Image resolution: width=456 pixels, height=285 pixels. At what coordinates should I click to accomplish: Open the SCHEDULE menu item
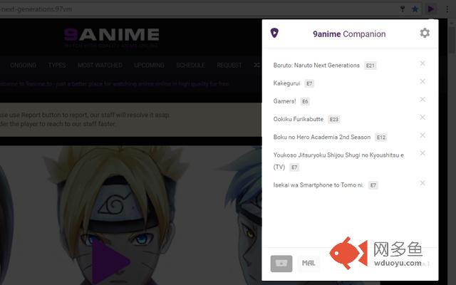190,65
